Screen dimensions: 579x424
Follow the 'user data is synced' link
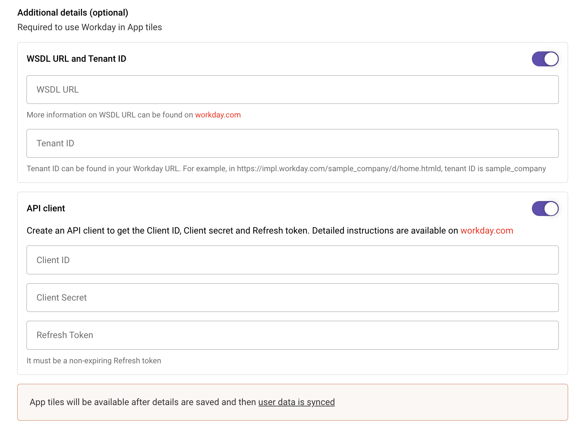coord(296,402)
